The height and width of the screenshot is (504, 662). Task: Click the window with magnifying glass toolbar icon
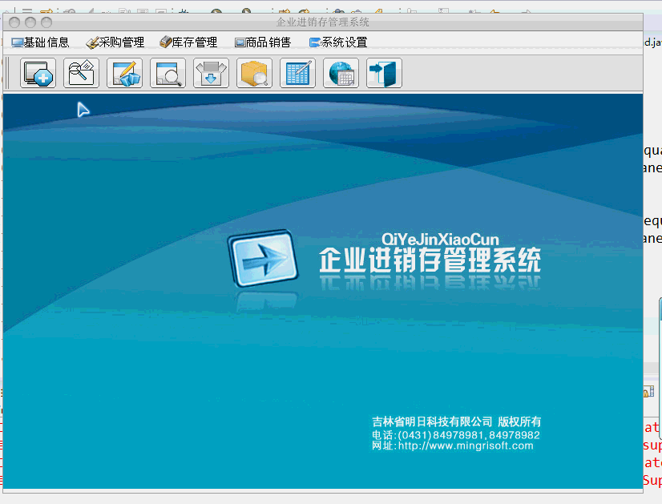tap(168, 73)
